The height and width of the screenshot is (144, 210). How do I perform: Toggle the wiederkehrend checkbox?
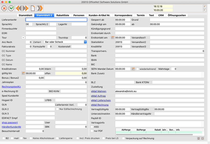pyautogui.click(x=137, y=69)
